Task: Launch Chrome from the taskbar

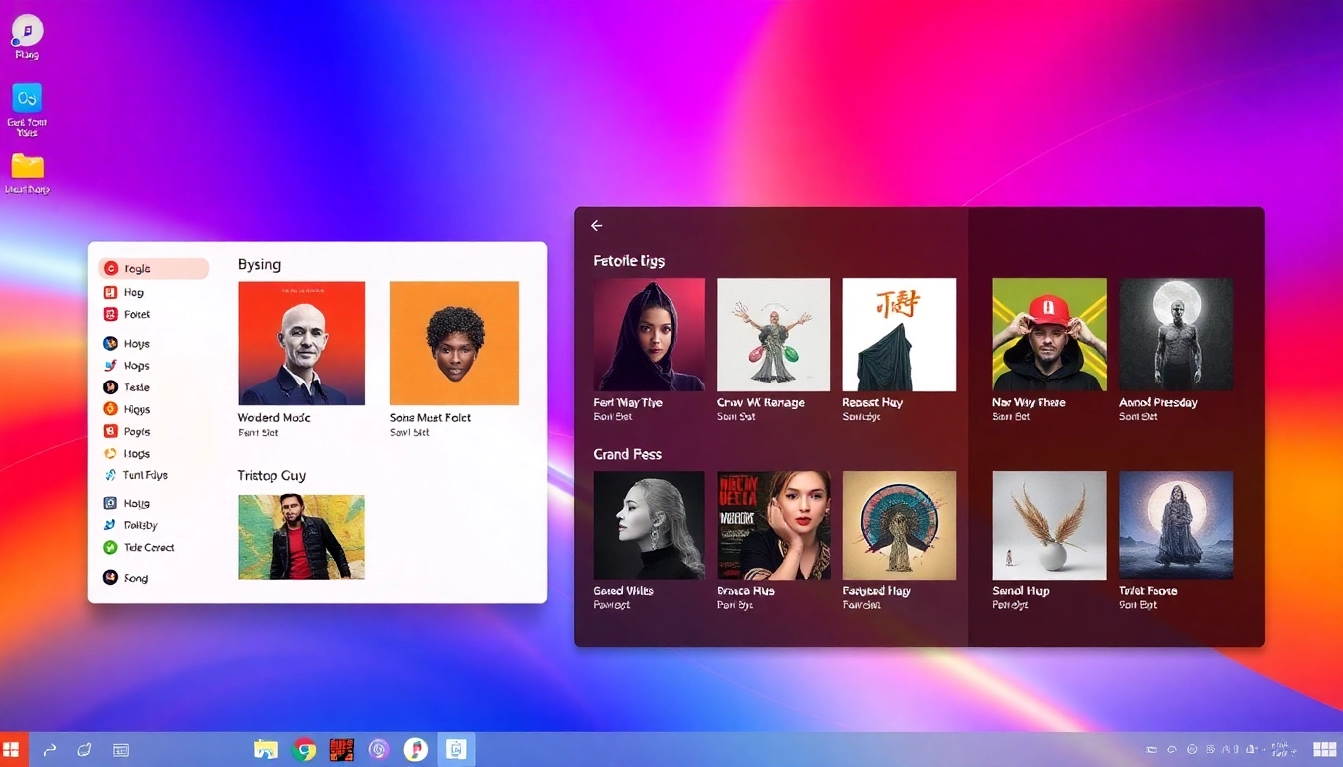Action: click(x=304, y=749)
